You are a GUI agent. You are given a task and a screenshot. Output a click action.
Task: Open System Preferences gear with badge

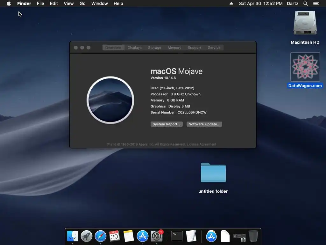(x=157, y=236)
